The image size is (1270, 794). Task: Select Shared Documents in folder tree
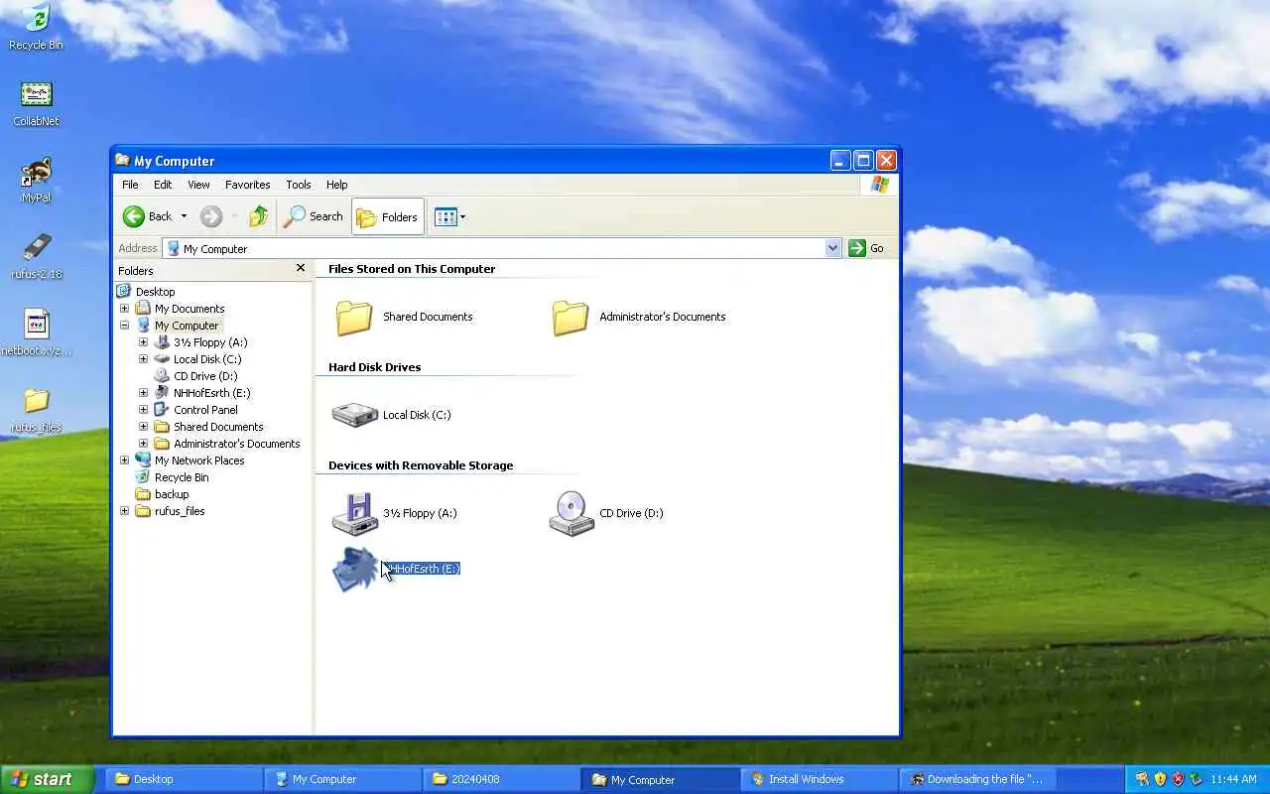[x=217, y=427]
